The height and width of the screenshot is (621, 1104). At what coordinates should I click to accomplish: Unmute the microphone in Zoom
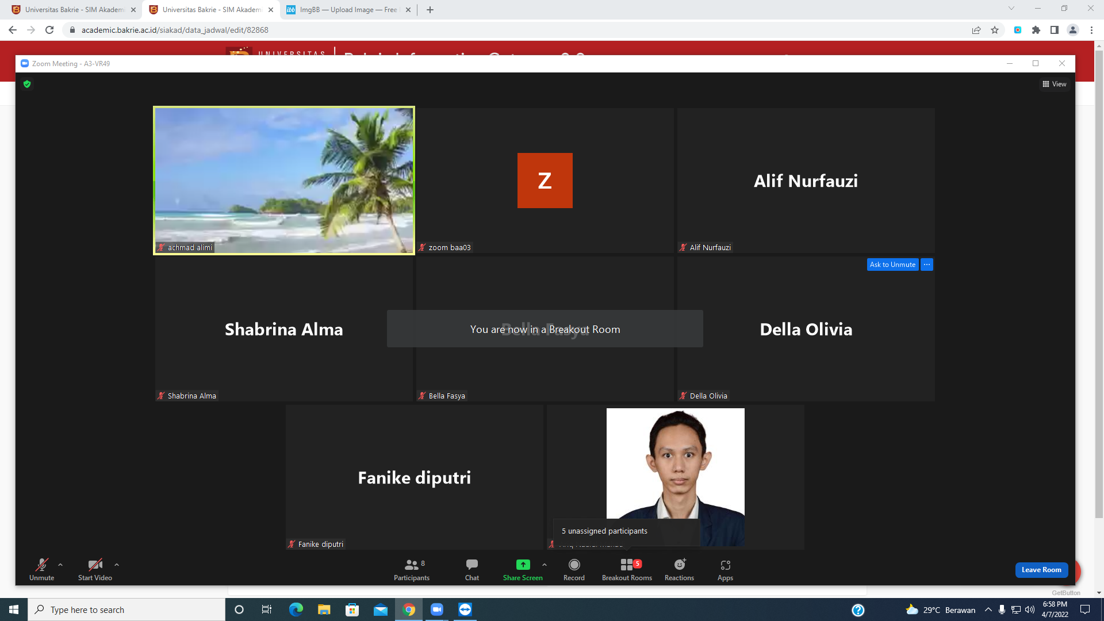[41, 569]
